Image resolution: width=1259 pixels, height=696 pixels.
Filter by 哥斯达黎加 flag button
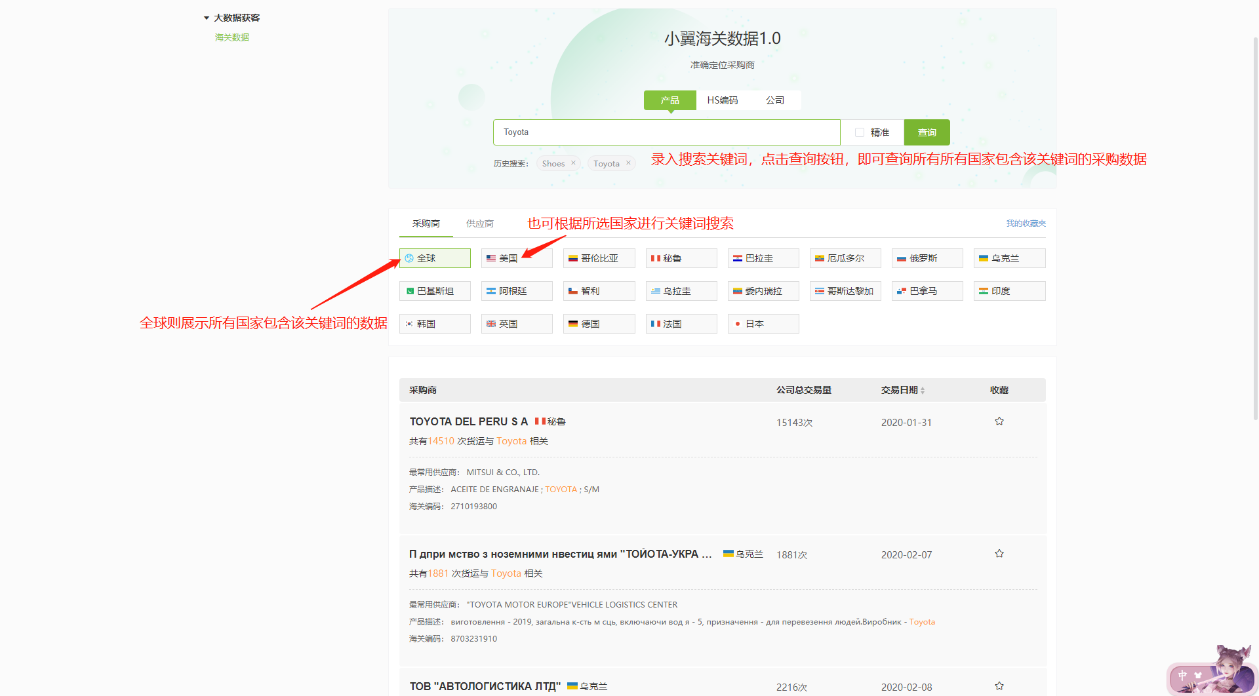point(845,291)
